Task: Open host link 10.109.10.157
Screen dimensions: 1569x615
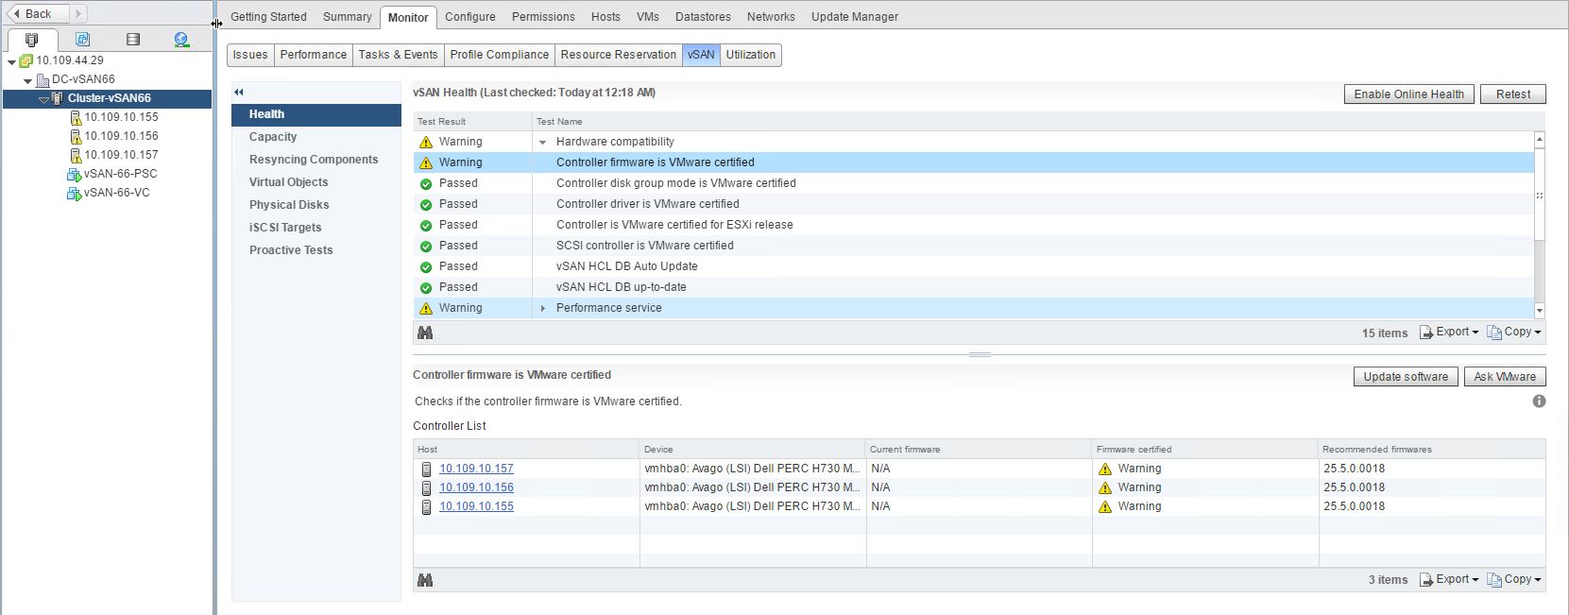Action: click(476, 469)
